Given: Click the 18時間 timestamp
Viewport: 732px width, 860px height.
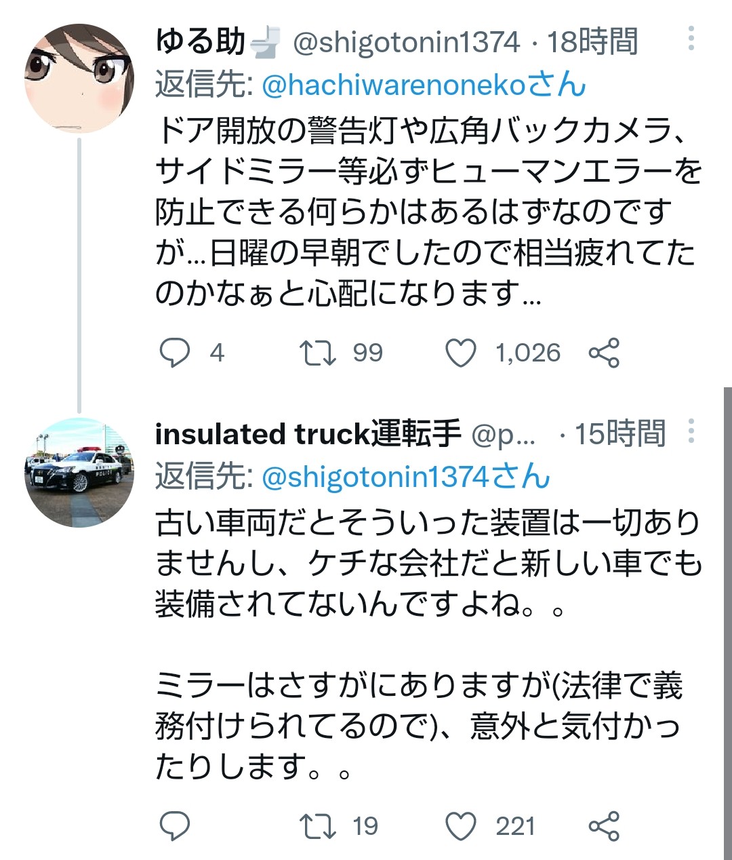Looking at the screenshot, I should (x=592, y=42).
